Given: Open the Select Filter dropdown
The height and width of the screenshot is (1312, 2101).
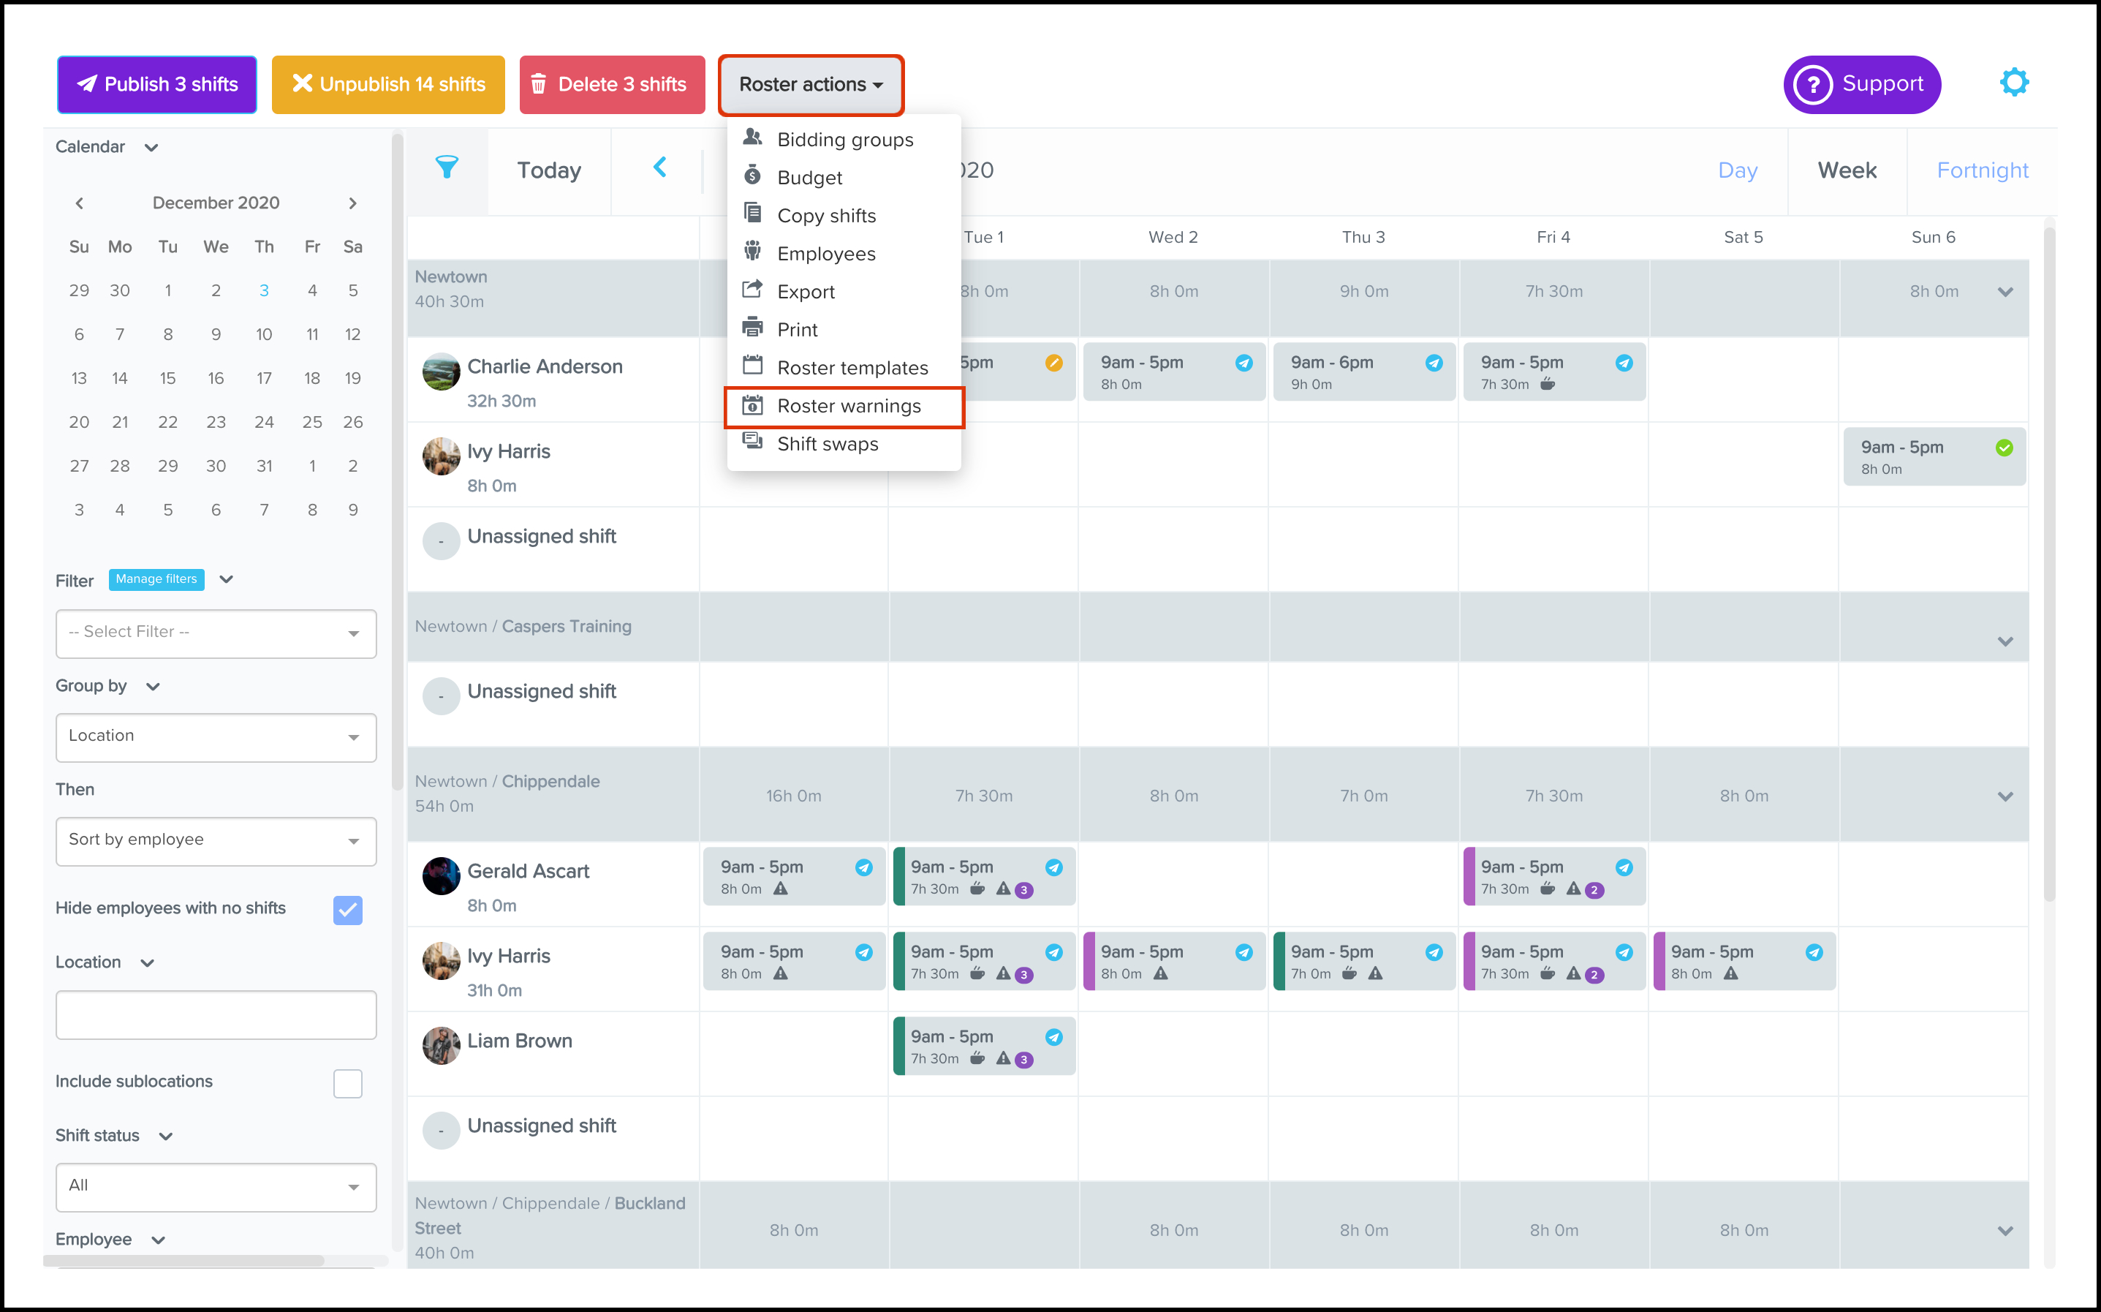Looking at the screenshot, I should [216, 633].
